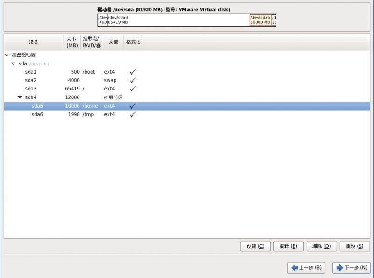Click the /dev/sda5 segment in disk bar
Viewport: 374px width, 278px height.
[260, 20]
